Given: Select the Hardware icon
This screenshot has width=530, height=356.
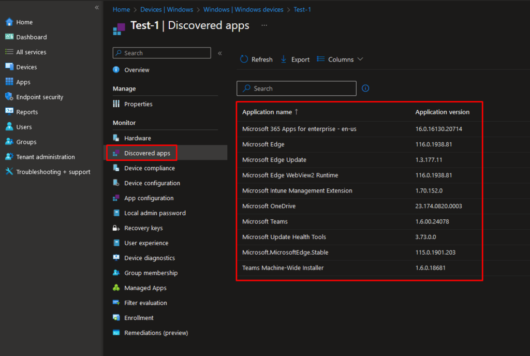Looking at the screenshot, I should click(x=116, y=138).
